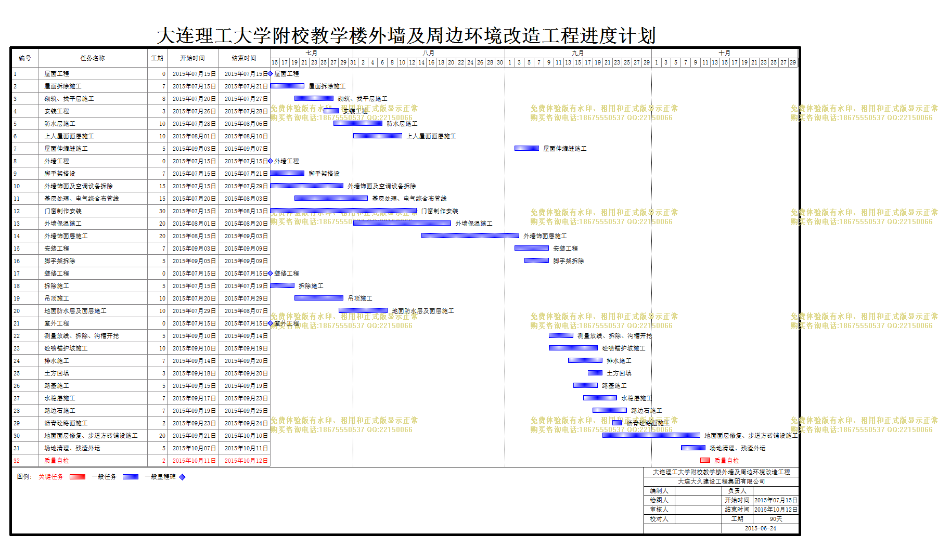
Task: Click the 负责人 field in the title block
Action: click(776, 491)
